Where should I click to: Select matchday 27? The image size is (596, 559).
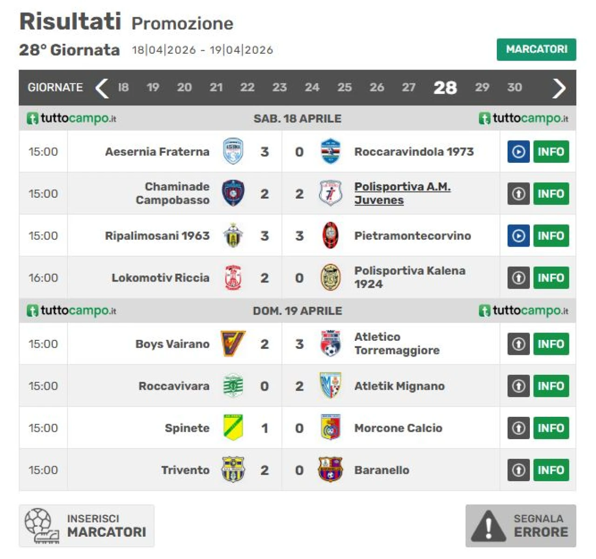point(408,88)
